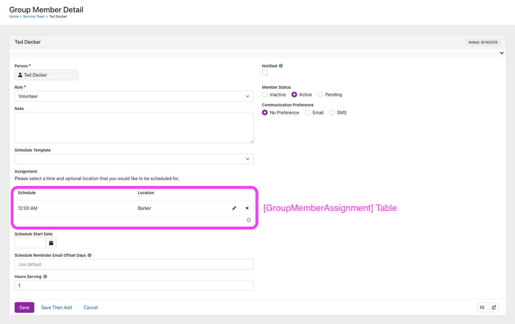Screen dimensions: 515x324
Task: Click the plus icon to add a new assignment
Action: 248,220
